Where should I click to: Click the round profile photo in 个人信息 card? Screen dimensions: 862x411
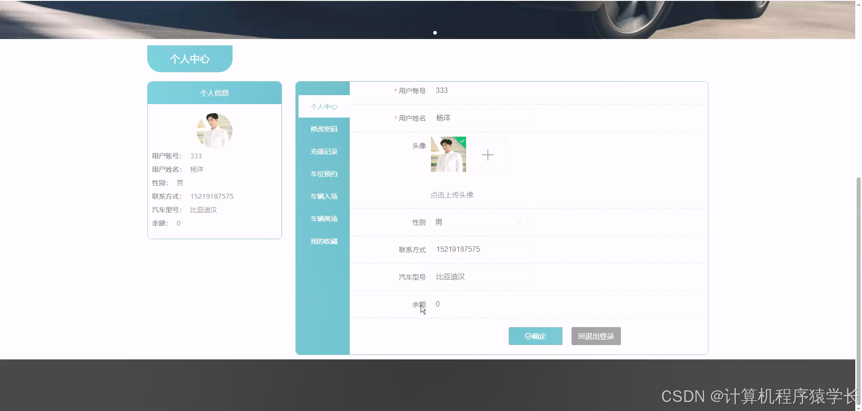215,131
